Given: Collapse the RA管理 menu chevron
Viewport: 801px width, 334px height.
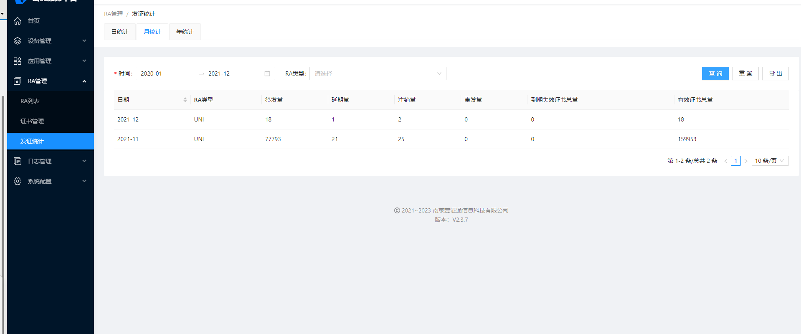Looking at the screenshot, I should point(84,81).
